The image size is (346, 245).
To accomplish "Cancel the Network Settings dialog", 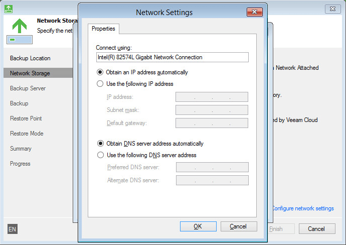I will (238, 226).
